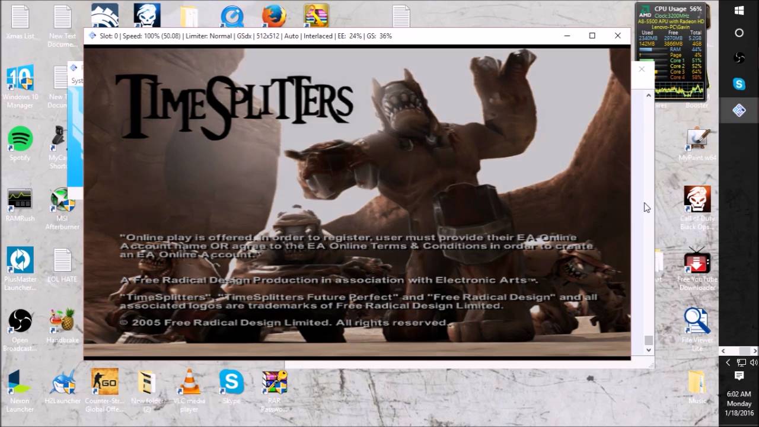Screen dimensions: 759x427
Task: Open the QuickTime Player desktop shortcut
Action: (232, 15)
